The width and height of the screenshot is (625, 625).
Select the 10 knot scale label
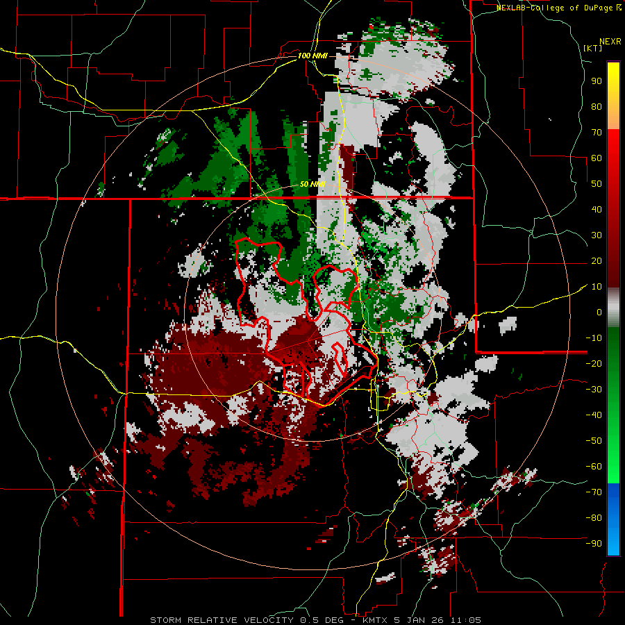coord(597,287)
